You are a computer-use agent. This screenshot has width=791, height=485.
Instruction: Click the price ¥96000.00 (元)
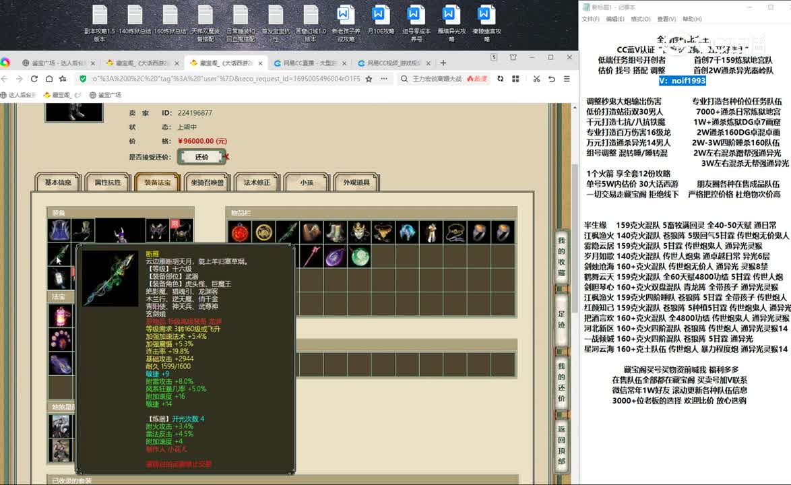coord(202,141)
